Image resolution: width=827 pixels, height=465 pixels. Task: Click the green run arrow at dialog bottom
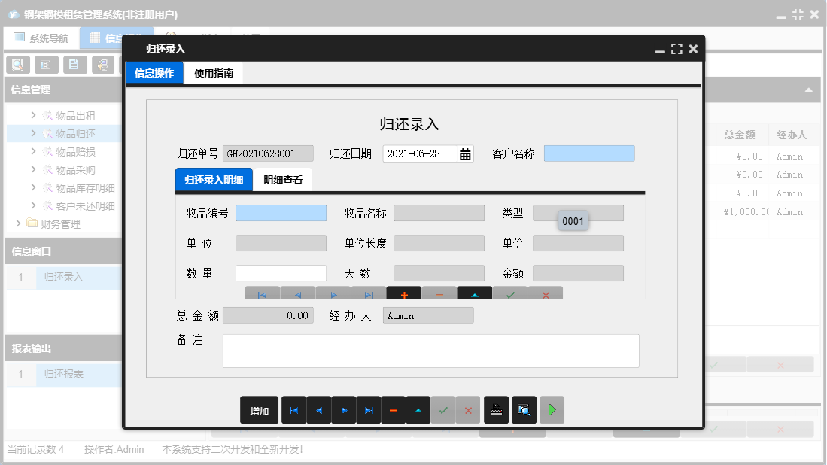[552, 410]
